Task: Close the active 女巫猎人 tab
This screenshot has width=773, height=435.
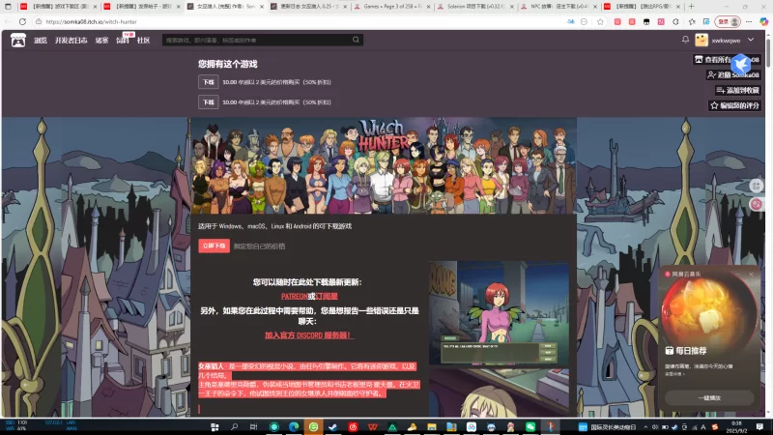Action: [262, 7]
